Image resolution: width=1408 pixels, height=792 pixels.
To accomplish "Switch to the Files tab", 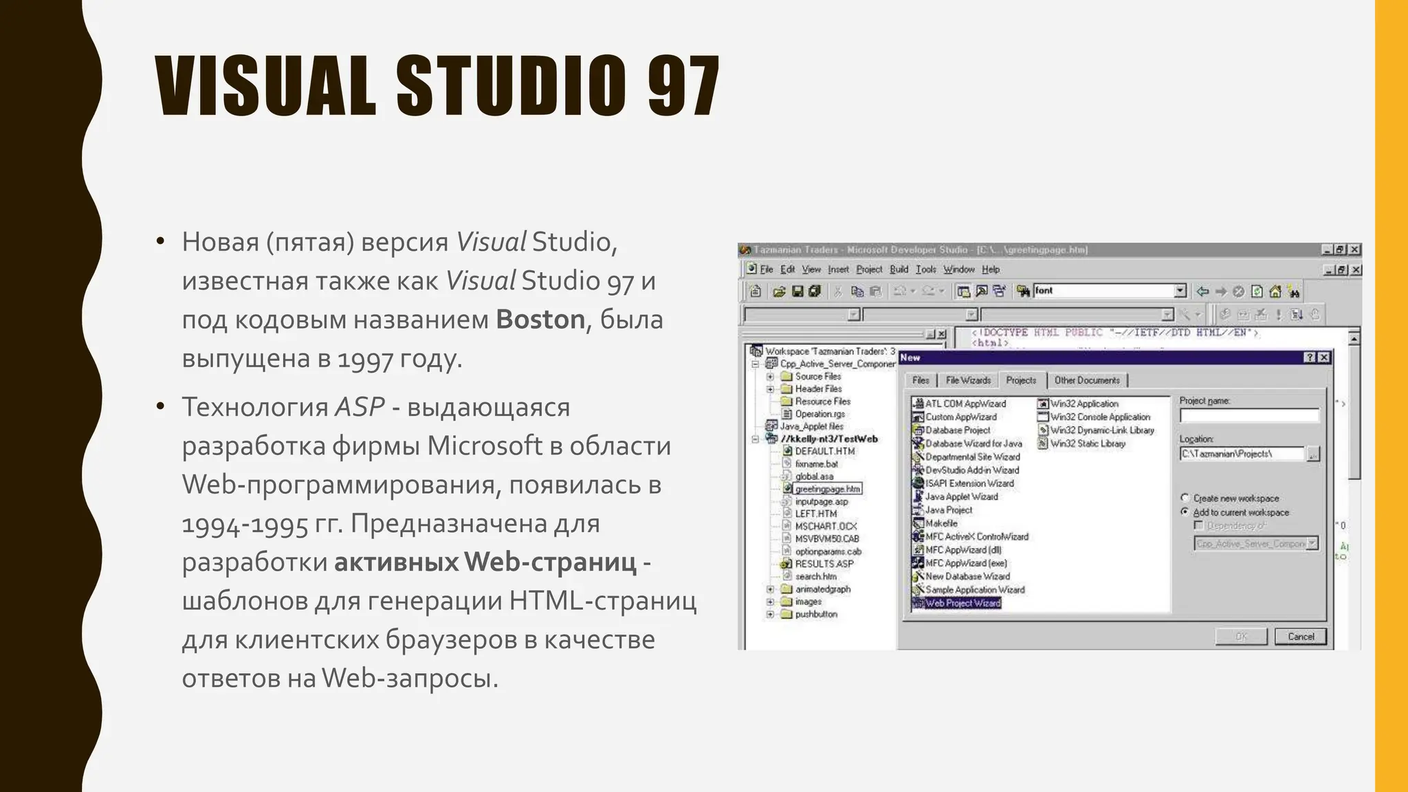I will point(921,380).
